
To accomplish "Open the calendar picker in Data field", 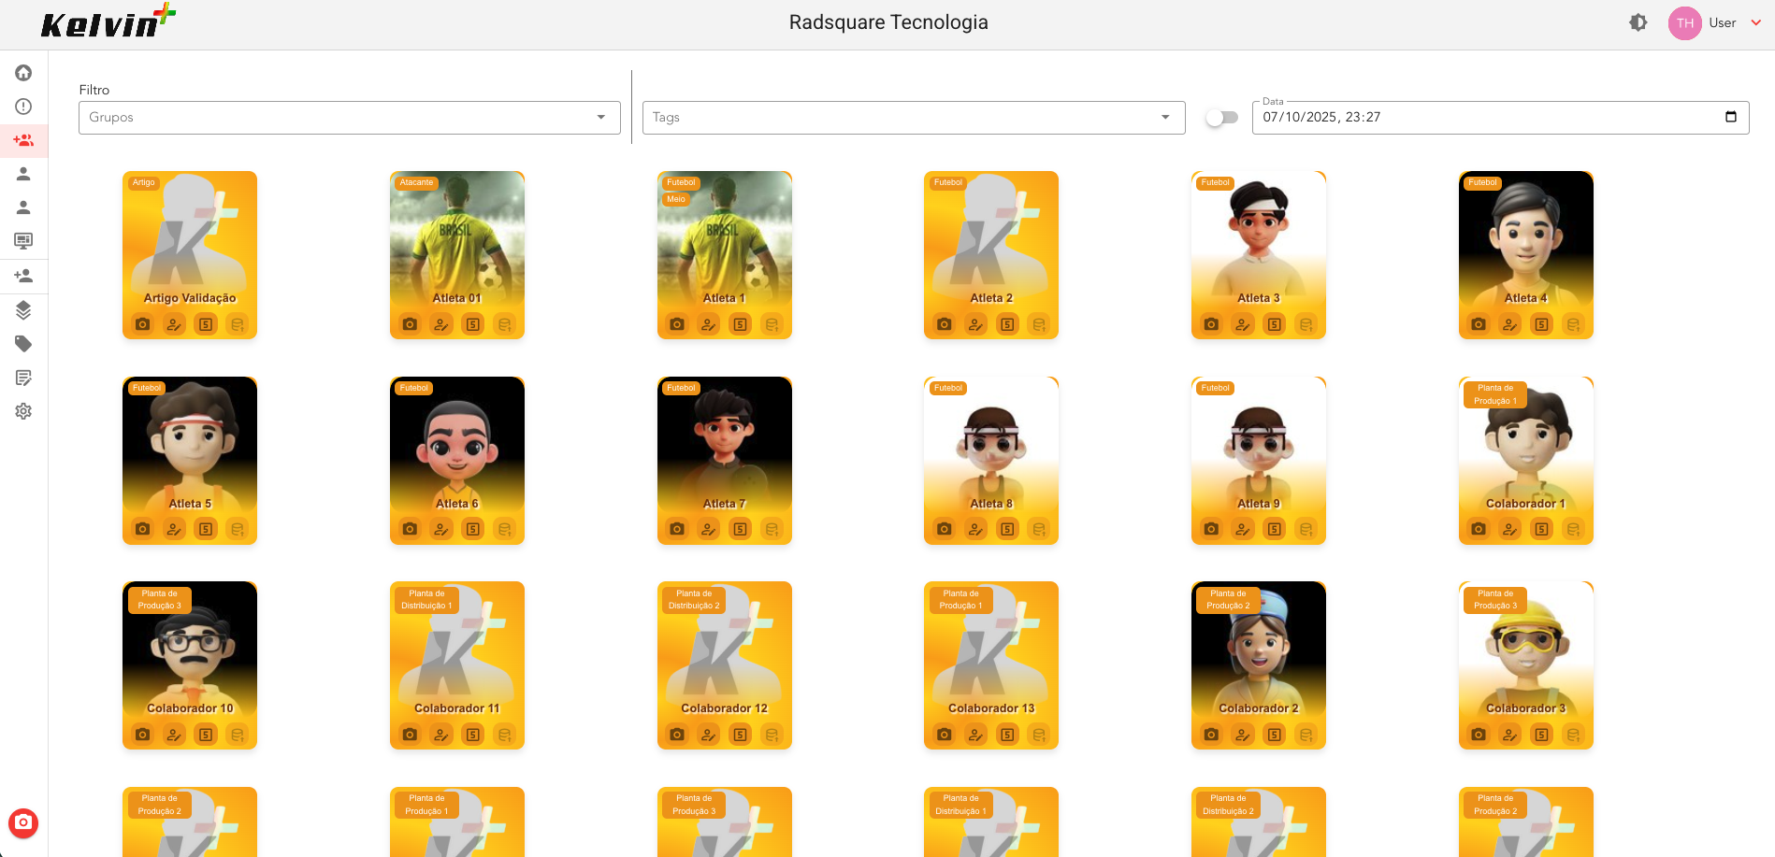I will 1731,117.
